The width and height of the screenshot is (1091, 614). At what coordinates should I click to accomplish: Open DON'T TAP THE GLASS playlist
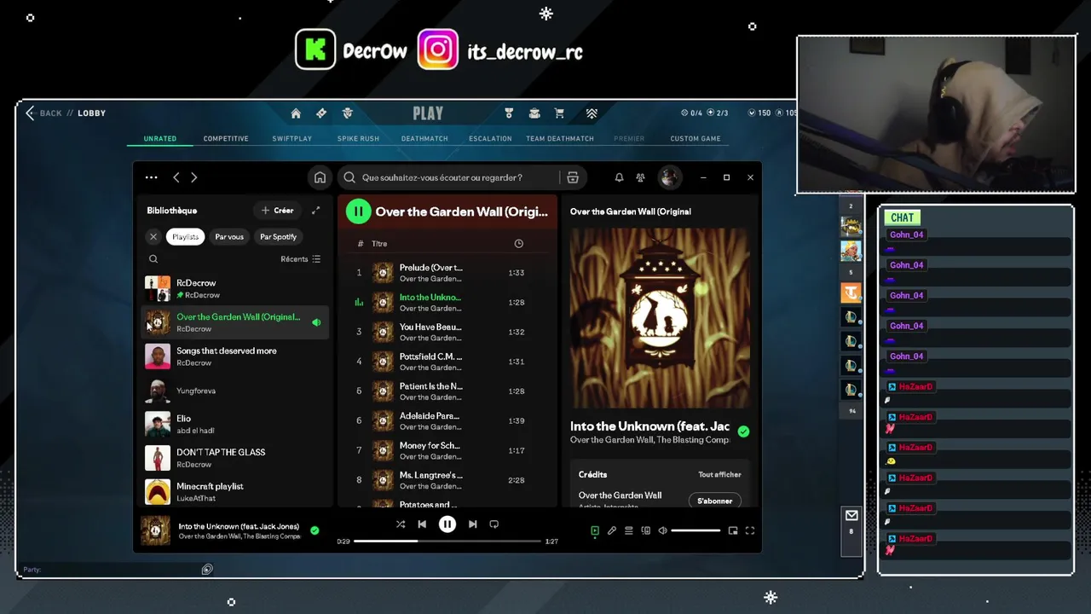coord(233,458)
